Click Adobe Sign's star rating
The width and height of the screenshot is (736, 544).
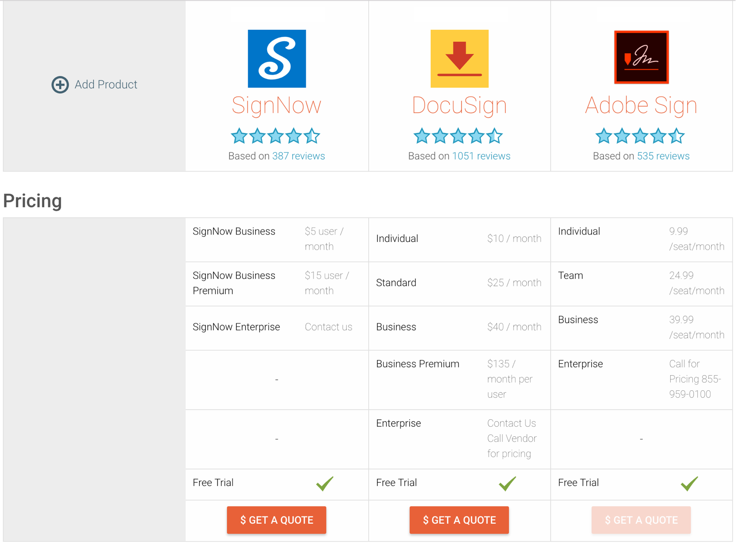click(x=640, y=136)
